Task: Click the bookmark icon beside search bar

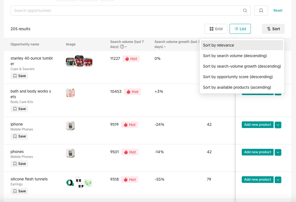Action: click(x=261, y=11)
